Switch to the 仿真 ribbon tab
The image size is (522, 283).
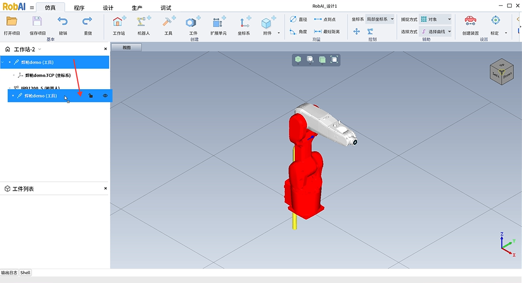click(50, 8)
